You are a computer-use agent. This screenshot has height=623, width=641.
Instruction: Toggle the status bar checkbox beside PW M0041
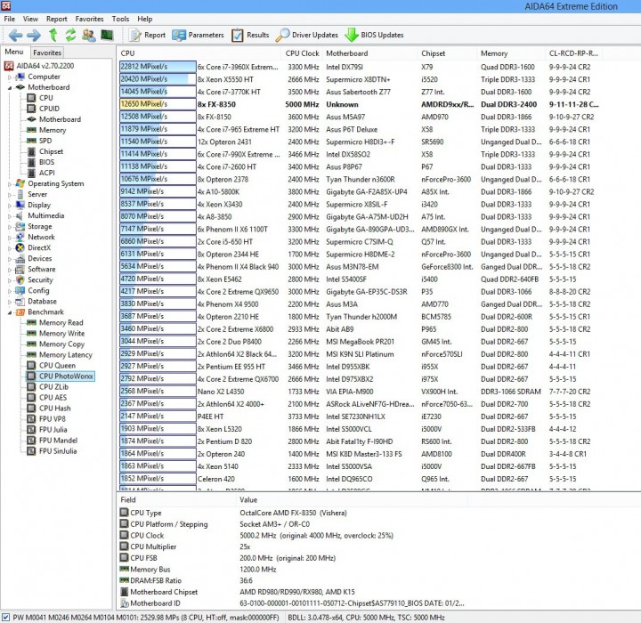tap(5, 617)
